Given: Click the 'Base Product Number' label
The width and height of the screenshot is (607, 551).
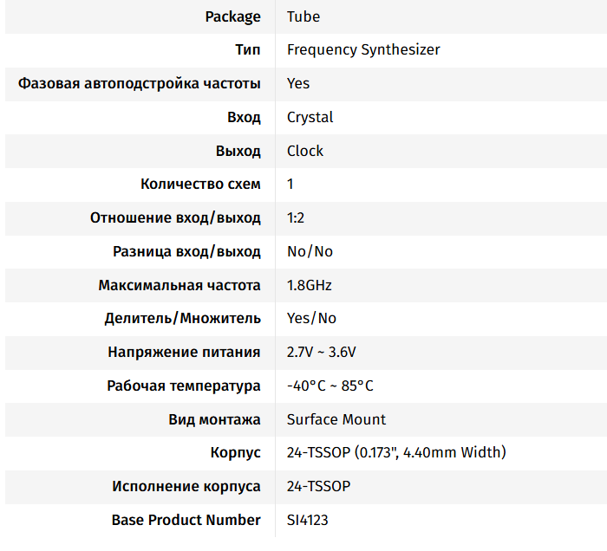Looking at the screenshot, I should [x=186, y=520].
